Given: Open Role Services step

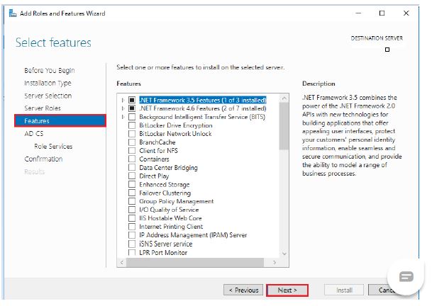Looking at the screenshot, I should 53,146.
